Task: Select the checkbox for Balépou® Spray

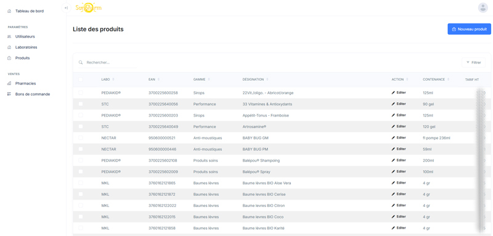Action: tap(81, 171)
